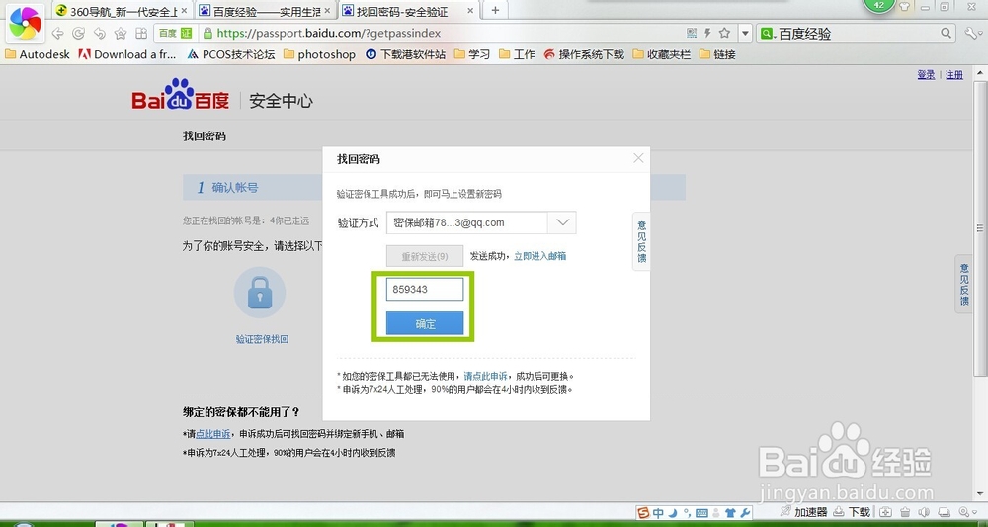Click the Sogou input method S icon
Image resolution: width=988 pixels, height=527 pixels.
(643, 512)
